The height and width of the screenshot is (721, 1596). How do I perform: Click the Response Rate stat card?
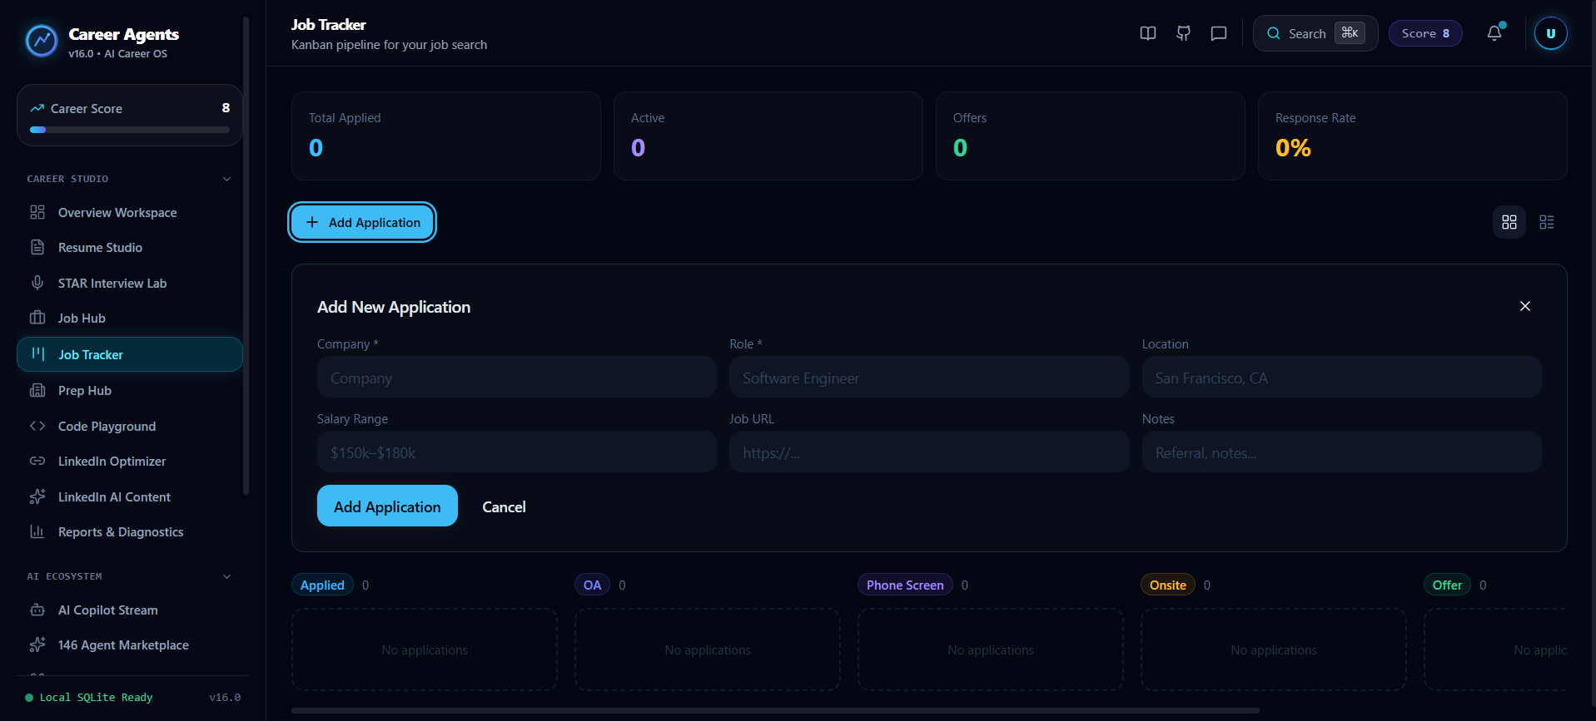(x=1413, y=136)
